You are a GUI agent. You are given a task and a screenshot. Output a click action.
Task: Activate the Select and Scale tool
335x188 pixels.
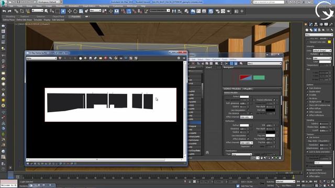click(81, 11)
